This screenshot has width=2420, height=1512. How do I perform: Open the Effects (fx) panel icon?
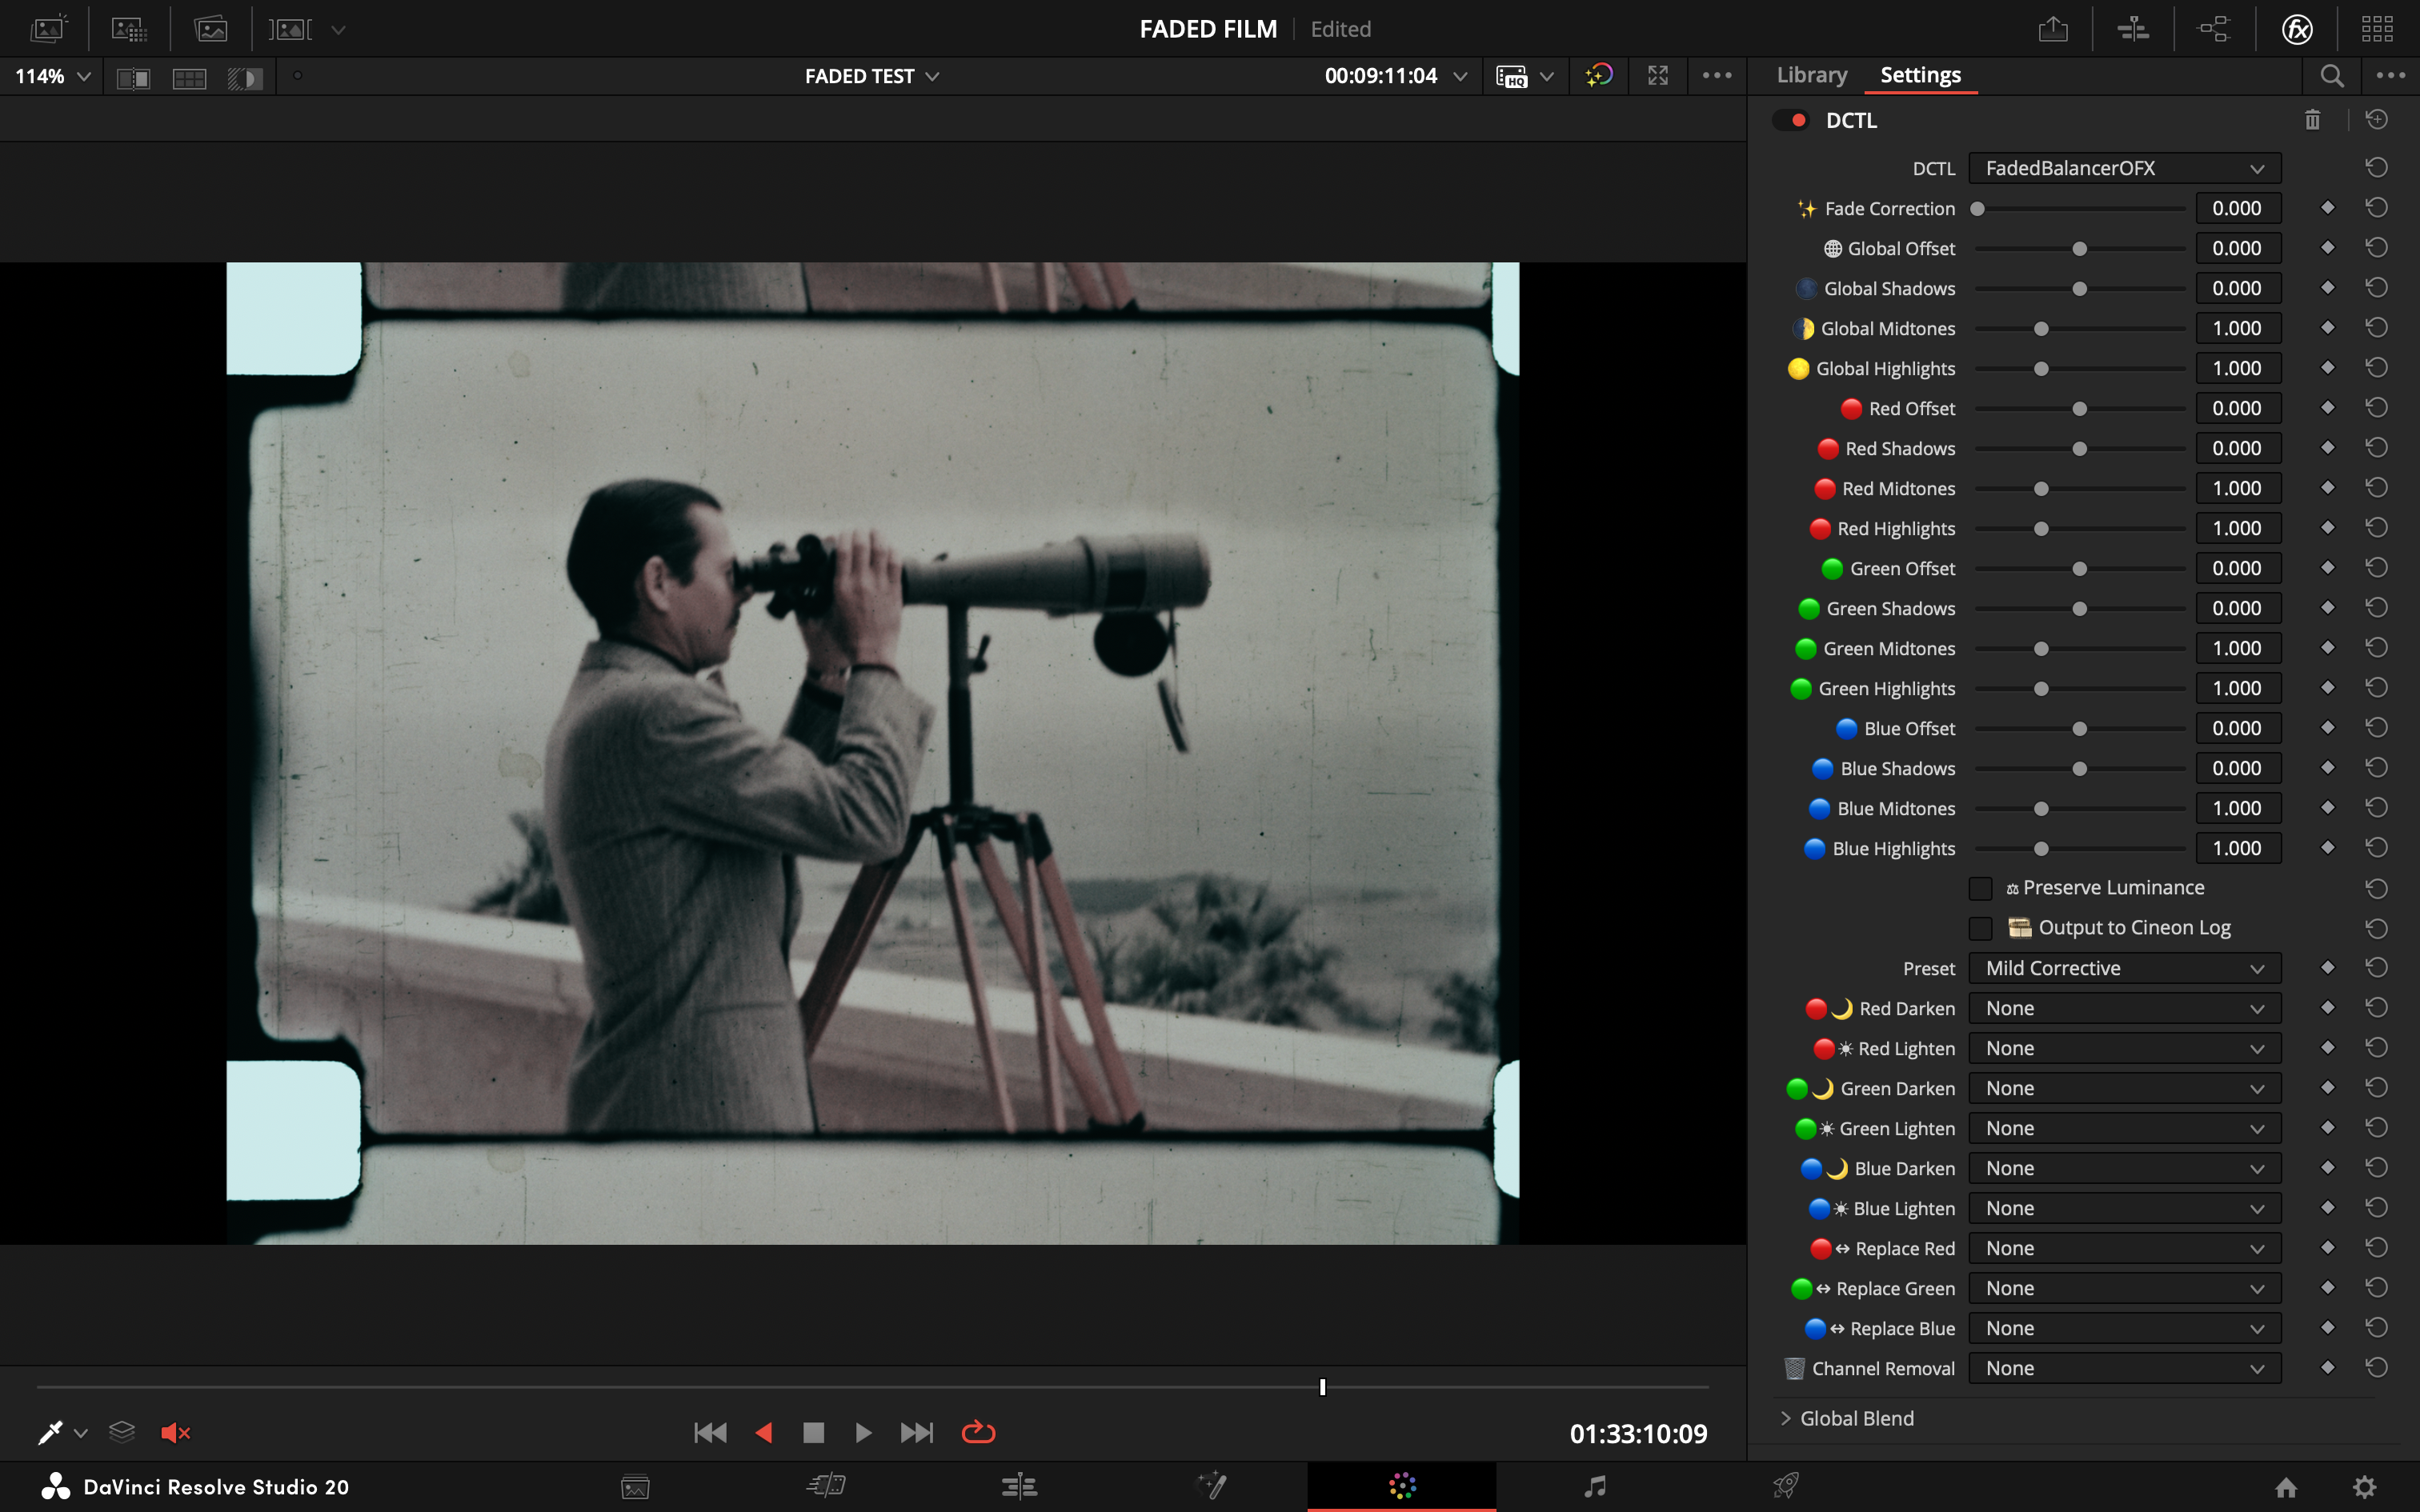2297,29
